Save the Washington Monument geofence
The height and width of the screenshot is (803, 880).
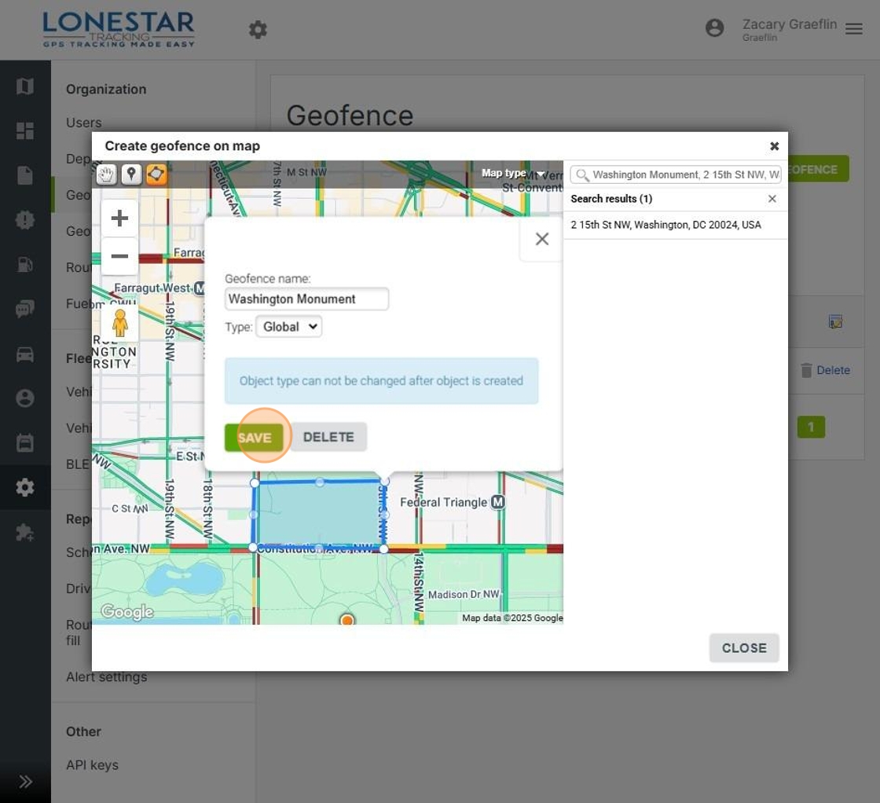(x=255, y=437)
